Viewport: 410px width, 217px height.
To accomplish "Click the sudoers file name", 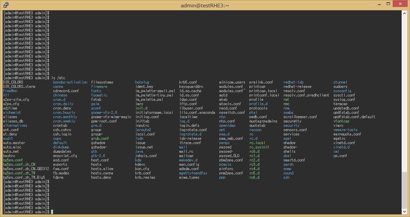I will (340, 87).
